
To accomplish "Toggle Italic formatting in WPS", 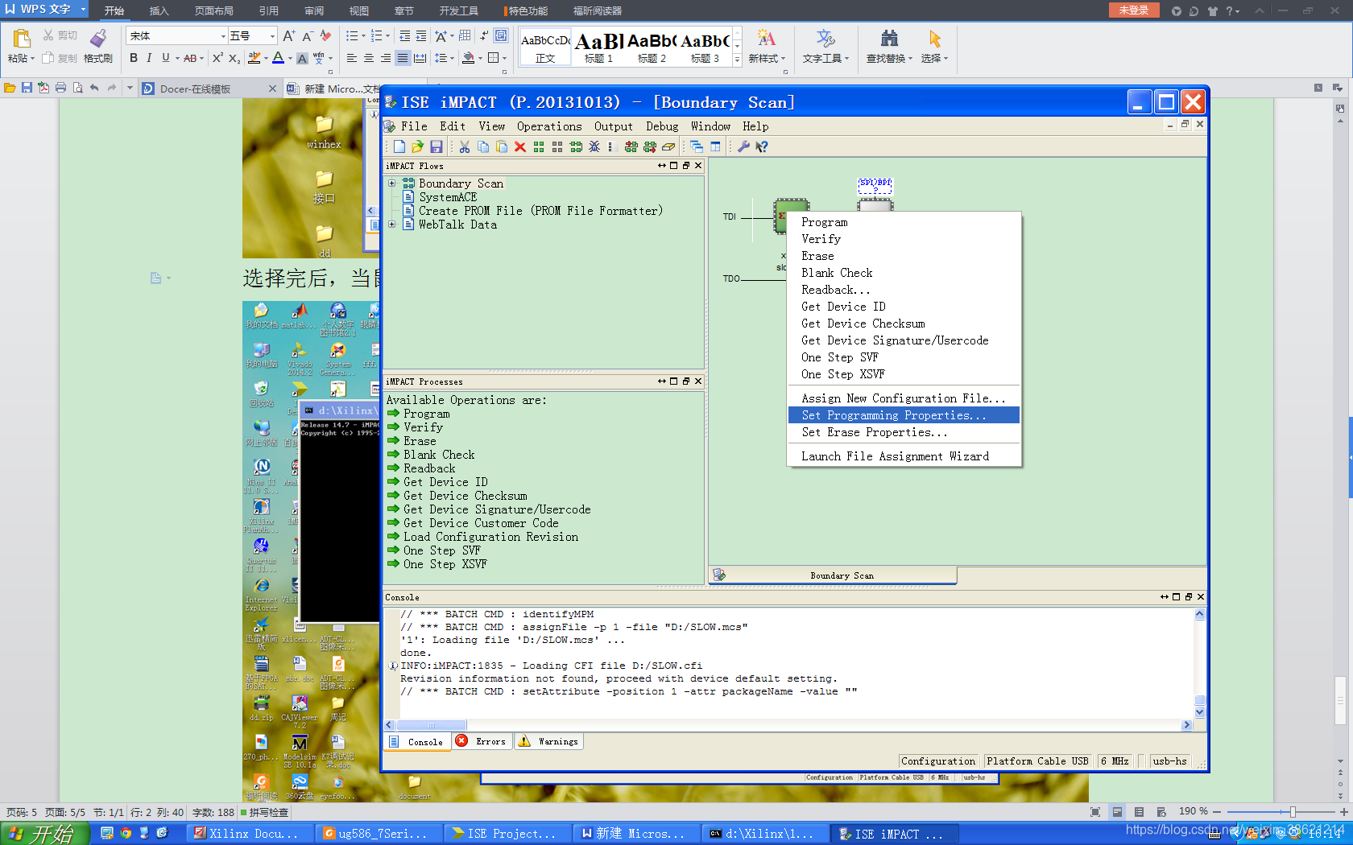I will [x=149, y=58].
